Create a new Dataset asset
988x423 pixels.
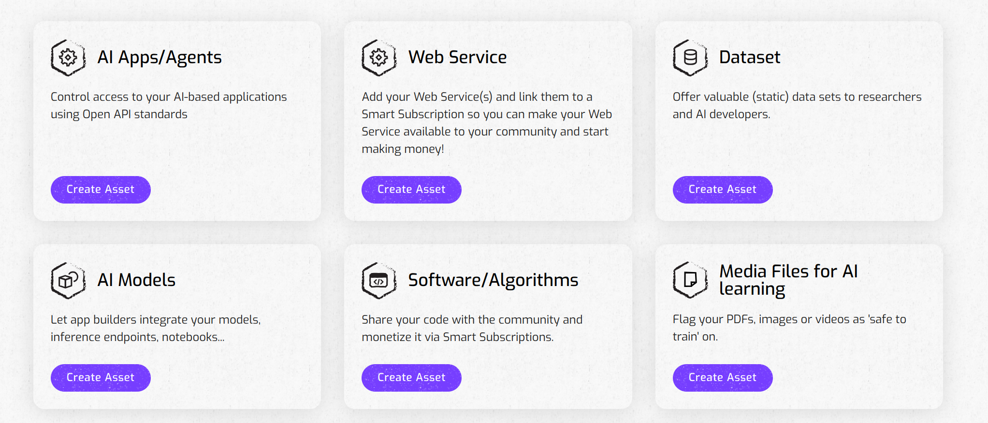(722, 190)
